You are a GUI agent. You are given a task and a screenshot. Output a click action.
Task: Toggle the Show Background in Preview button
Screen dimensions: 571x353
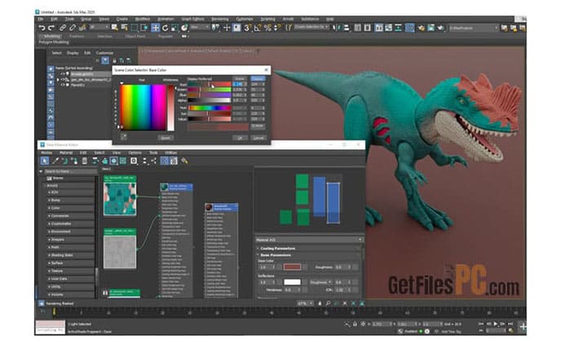click(x=123, y=161)
